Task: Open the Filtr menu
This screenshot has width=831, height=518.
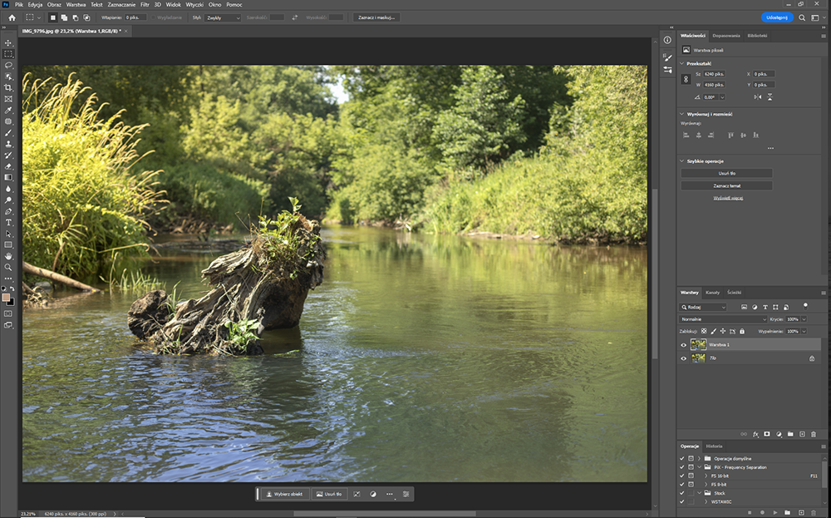Action: [145, 4]
